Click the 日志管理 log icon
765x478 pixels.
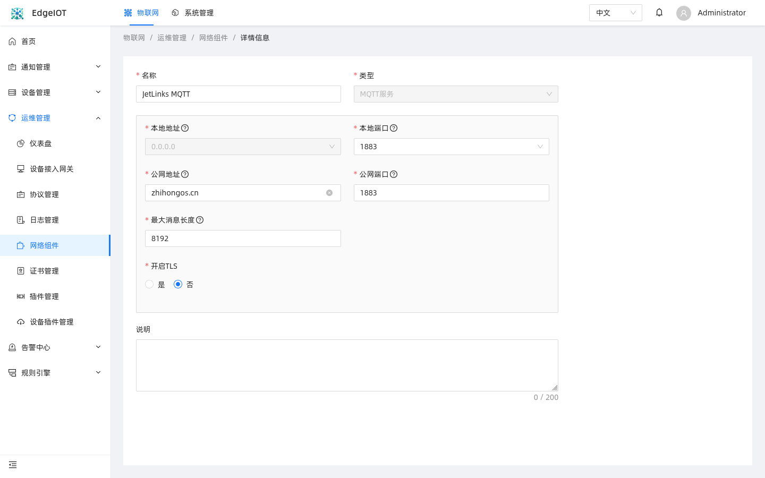tap(21, 220)
